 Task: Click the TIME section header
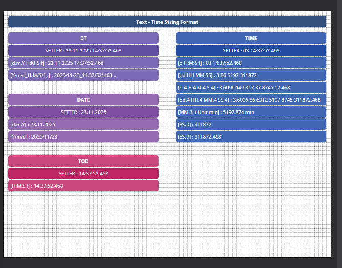pyautogui.click(x=251, y=38)
